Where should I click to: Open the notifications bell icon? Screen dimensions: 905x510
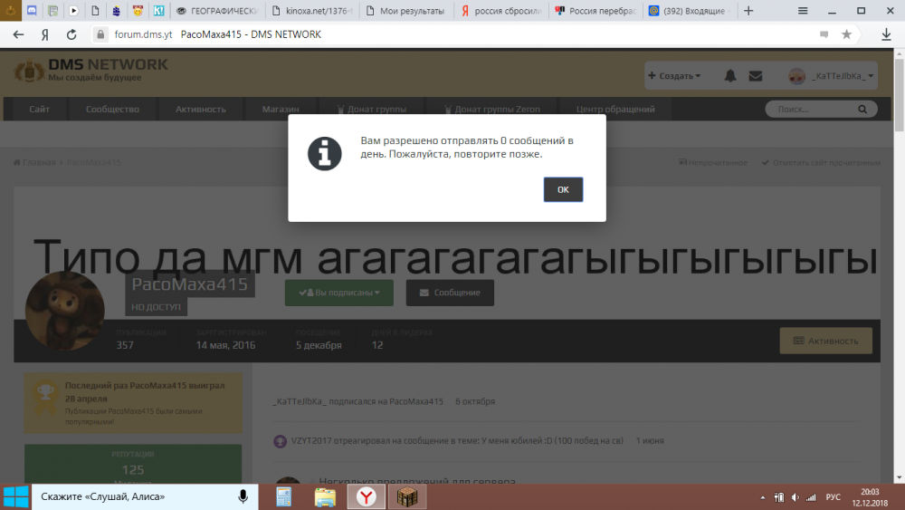click(730, 76)
